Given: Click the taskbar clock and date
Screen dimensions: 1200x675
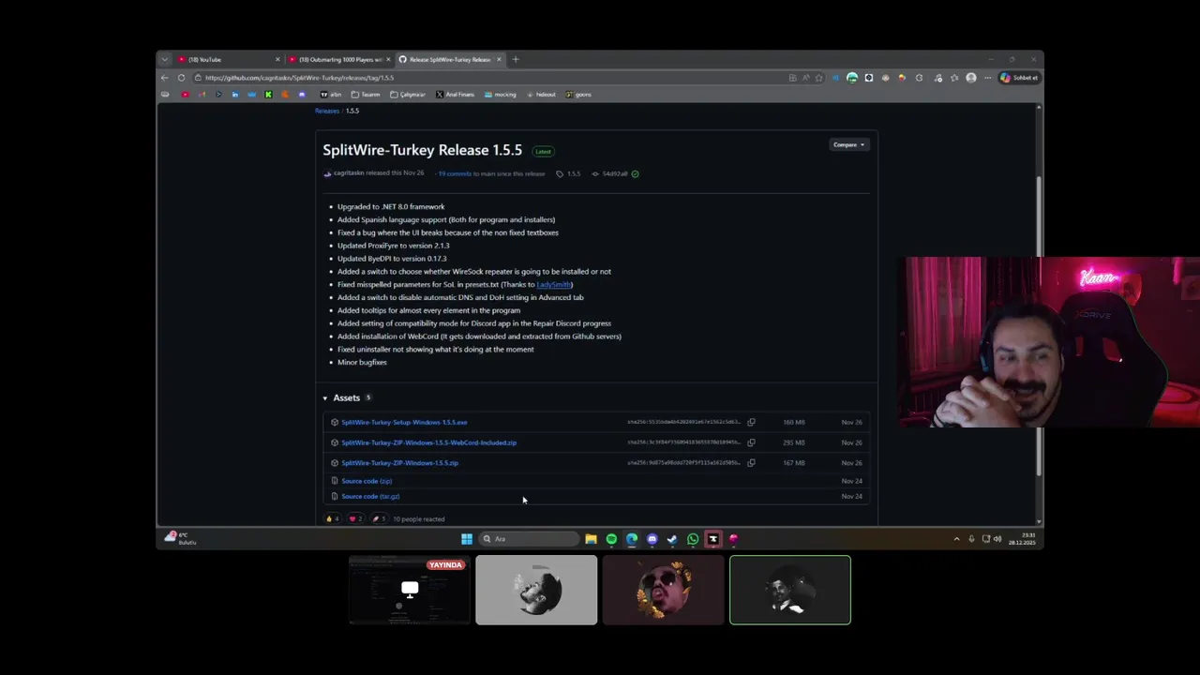Looking at the screenshot, I should [1022, 539].
